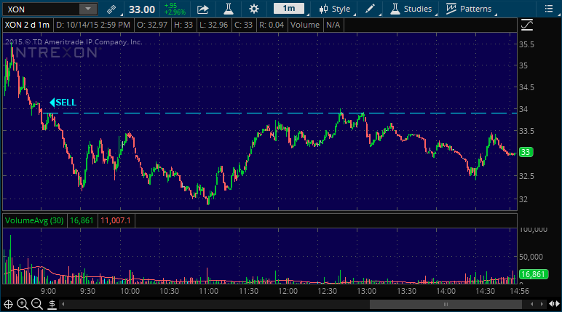Click the SELL order marker
The height and width of the screenshot is (312, 562).
pyautogui.click(x=63, y=103)
